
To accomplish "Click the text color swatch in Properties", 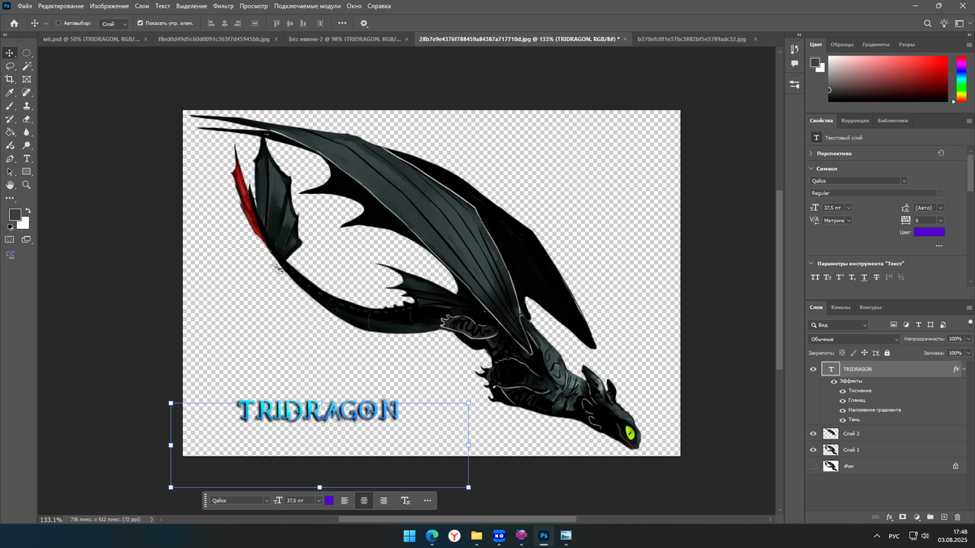I will (929, 232).
